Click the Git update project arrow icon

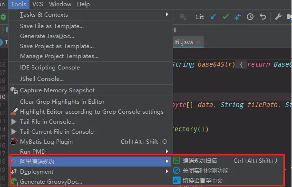coord(213,17)
